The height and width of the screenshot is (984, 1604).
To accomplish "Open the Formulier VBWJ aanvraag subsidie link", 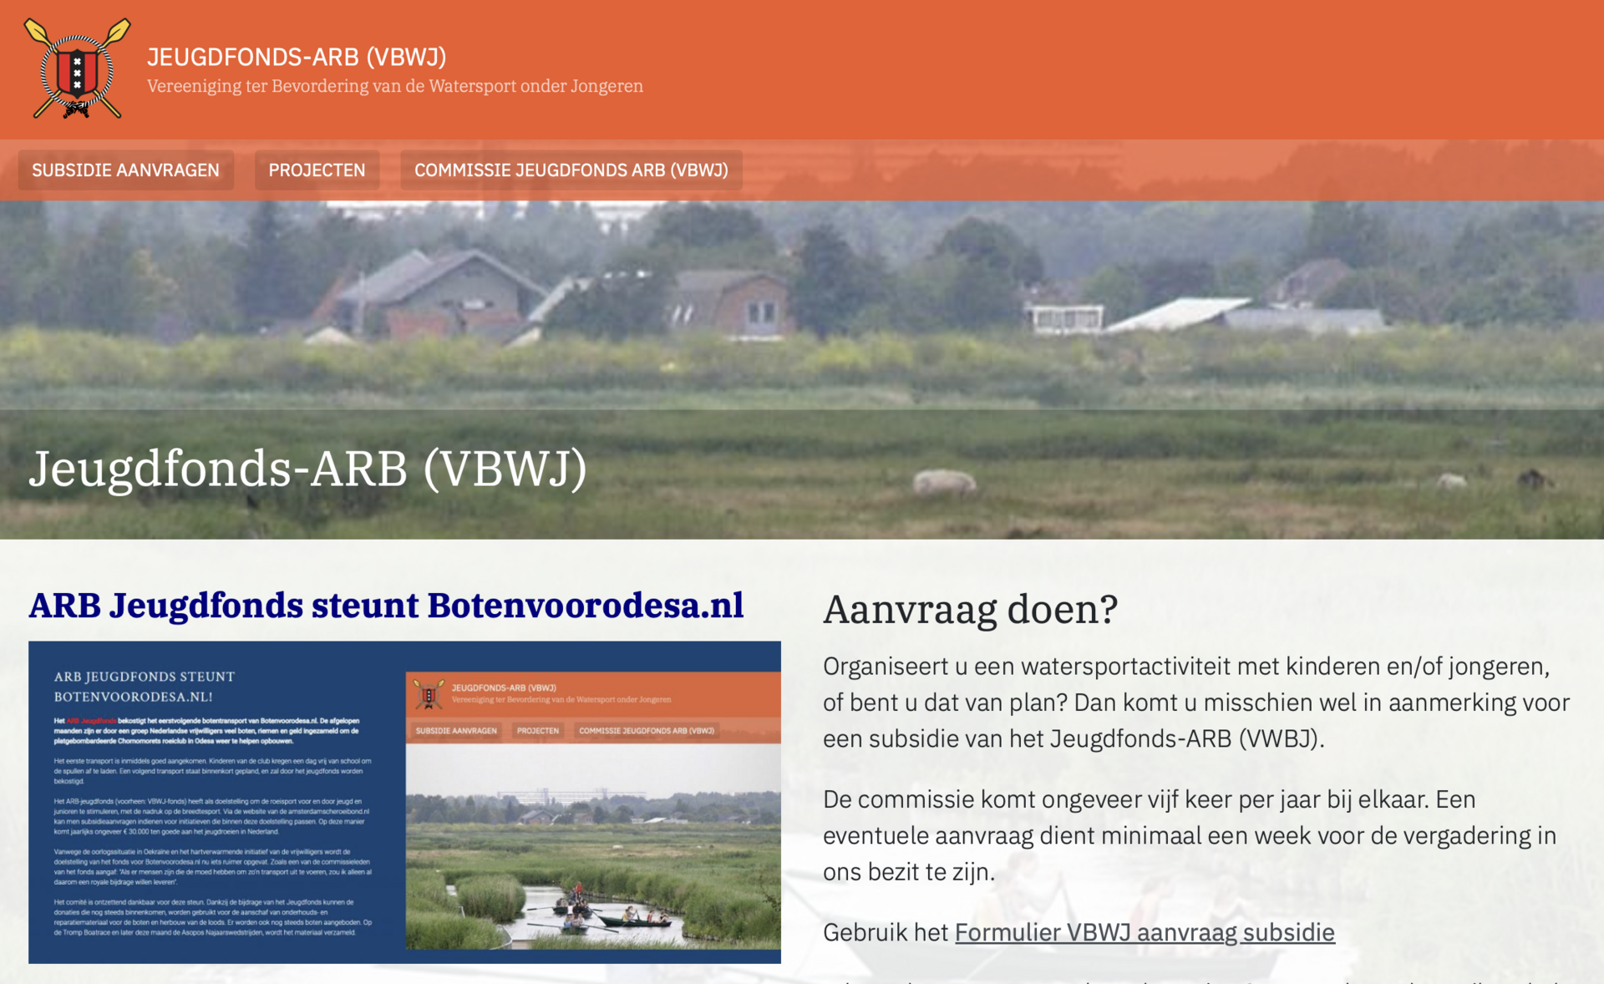I will (x=1145, y=932).
